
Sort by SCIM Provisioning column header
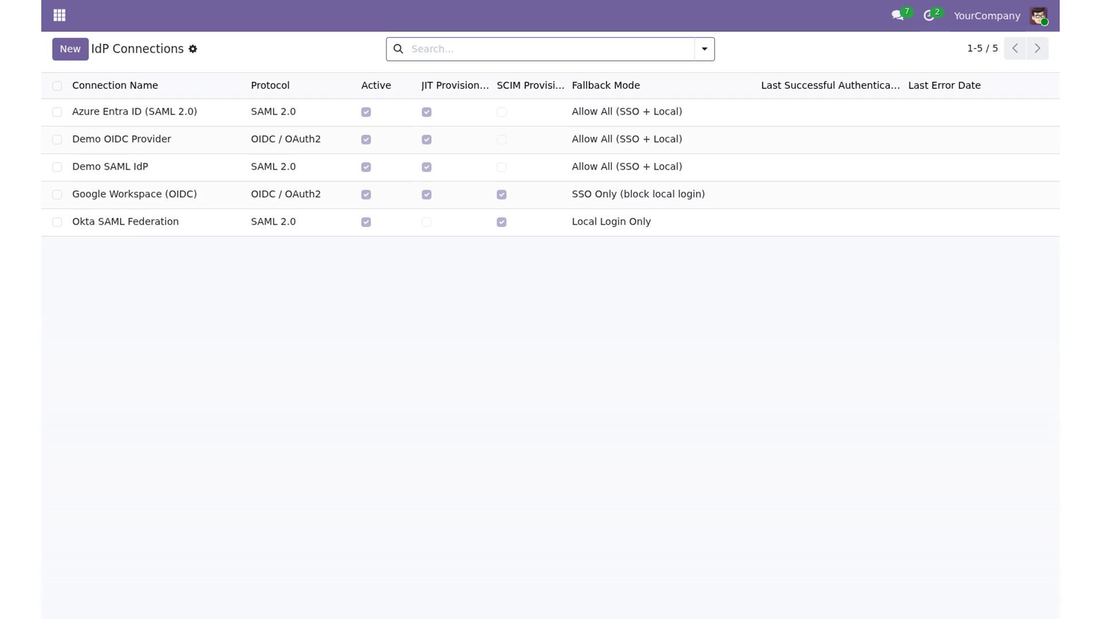[530, 85]
